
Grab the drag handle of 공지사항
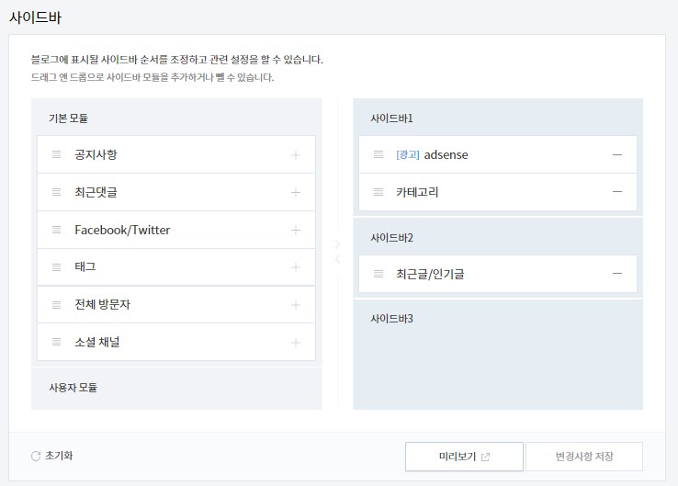(x=57, y=154)
